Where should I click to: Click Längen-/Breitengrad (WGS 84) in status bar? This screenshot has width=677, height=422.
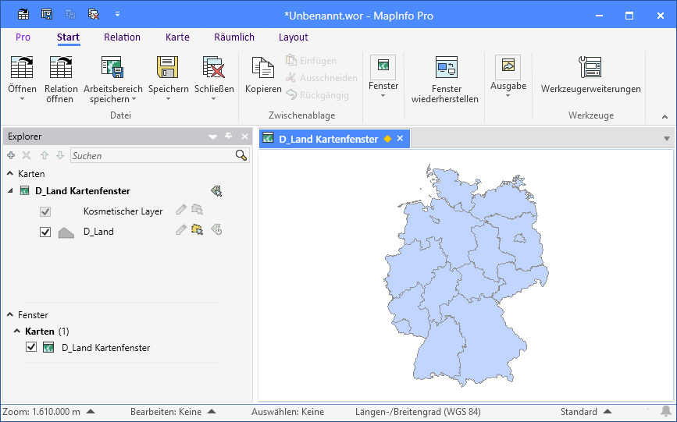(x=418, y=412)
